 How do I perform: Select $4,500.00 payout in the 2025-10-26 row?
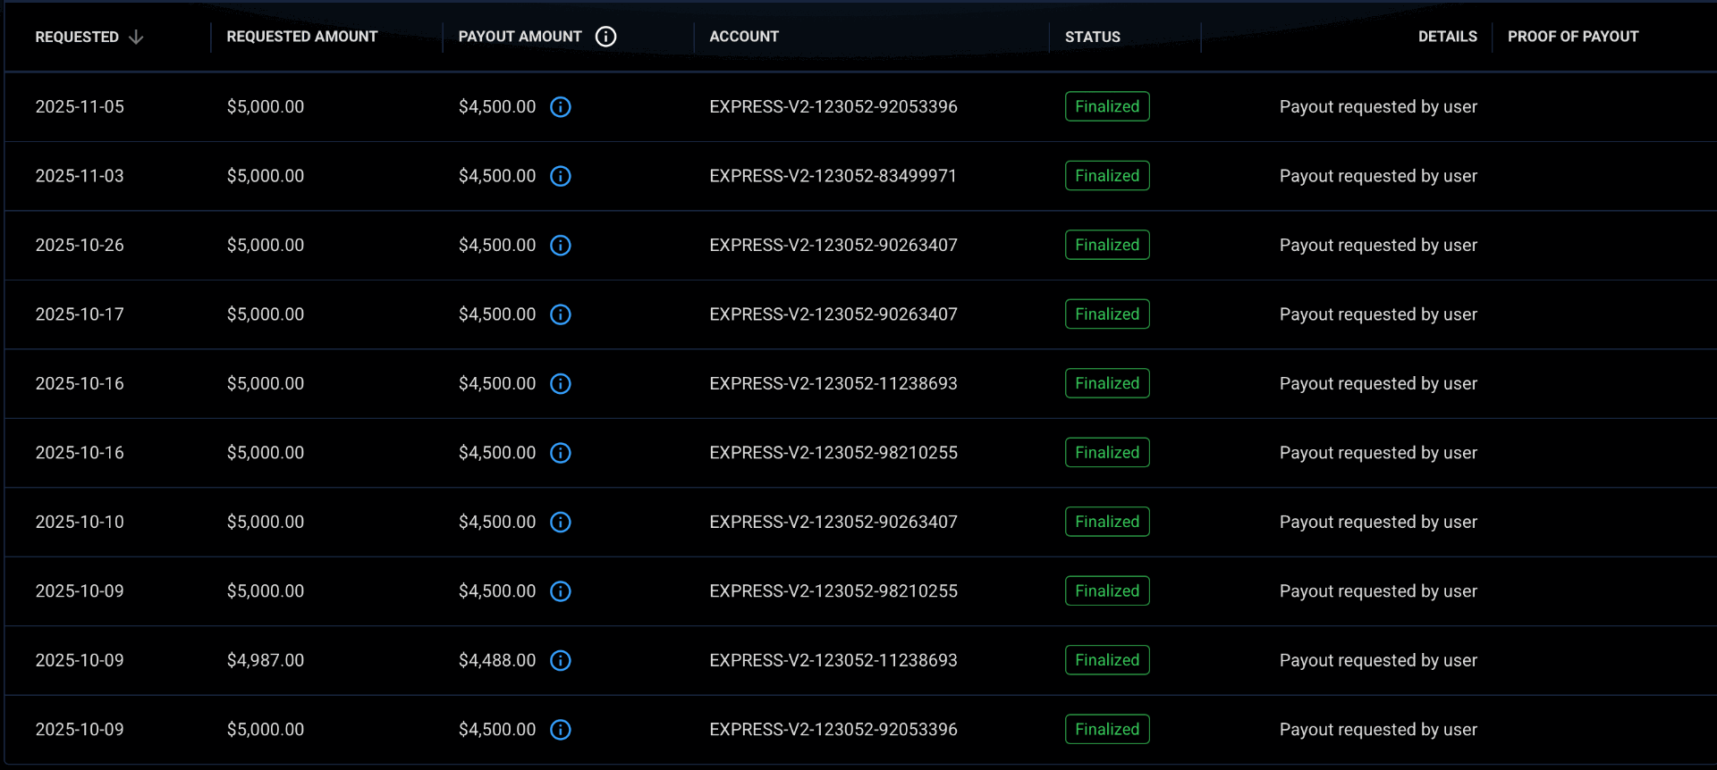coord(497,246)
